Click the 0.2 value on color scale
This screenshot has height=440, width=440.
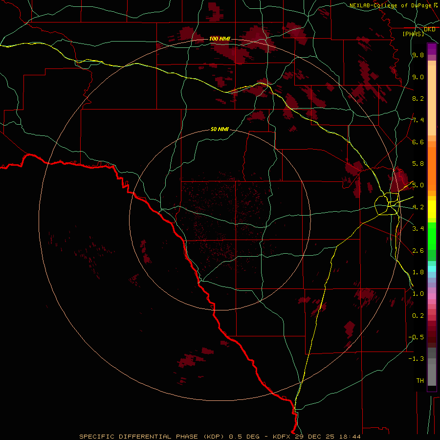[x=418, y=316]
